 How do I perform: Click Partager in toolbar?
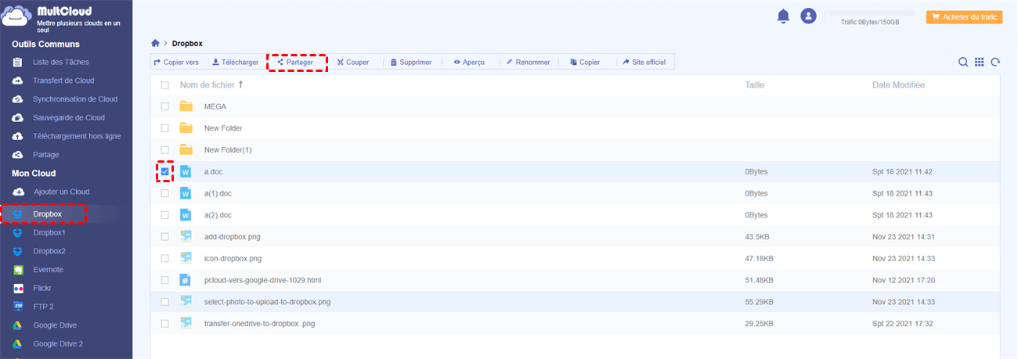296,62
